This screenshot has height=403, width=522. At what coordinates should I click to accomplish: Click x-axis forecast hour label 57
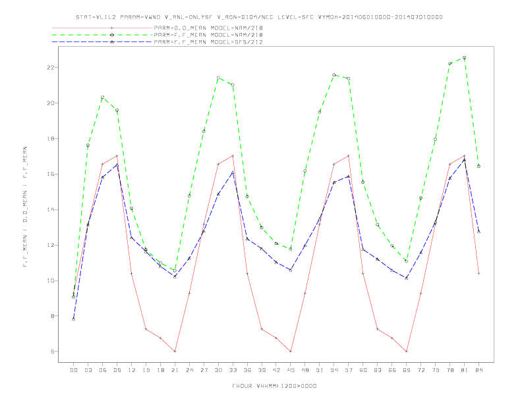[x=349, y=370]
